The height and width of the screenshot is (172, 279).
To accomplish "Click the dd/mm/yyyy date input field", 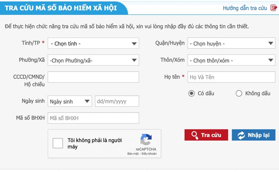I will click(x=117, y=101).
